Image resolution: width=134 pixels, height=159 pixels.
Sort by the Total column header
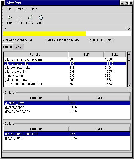pyautogui.click(x=115, y=55)
